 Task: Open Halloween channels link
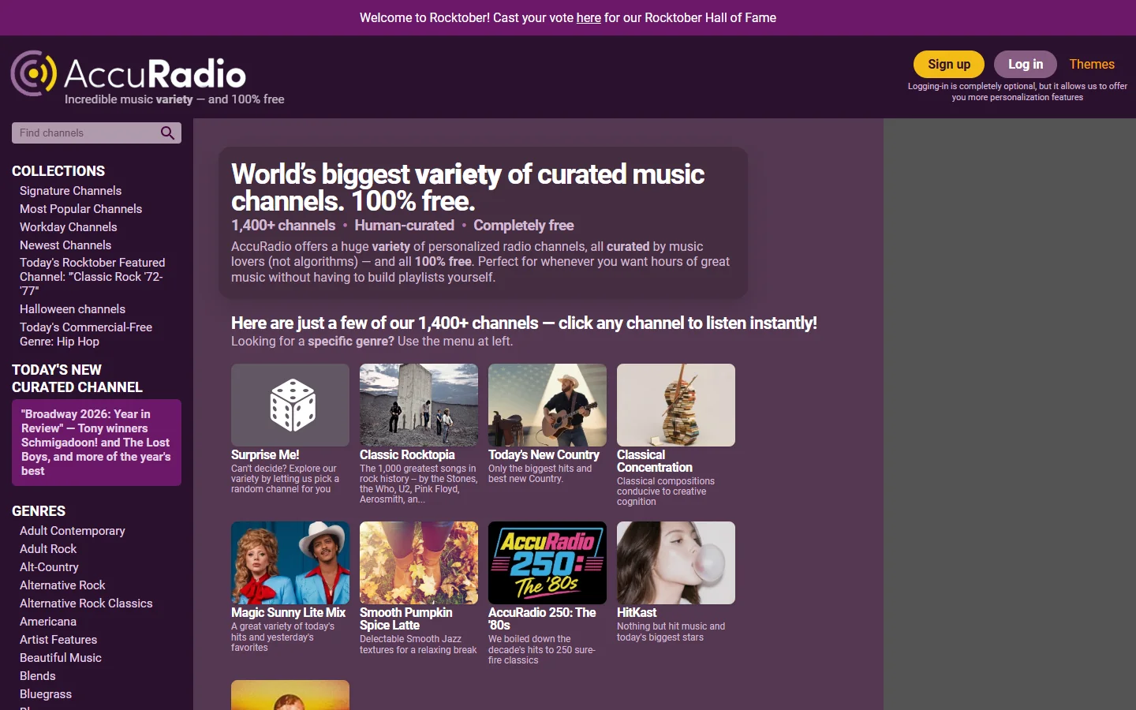(x=73, y=309)
